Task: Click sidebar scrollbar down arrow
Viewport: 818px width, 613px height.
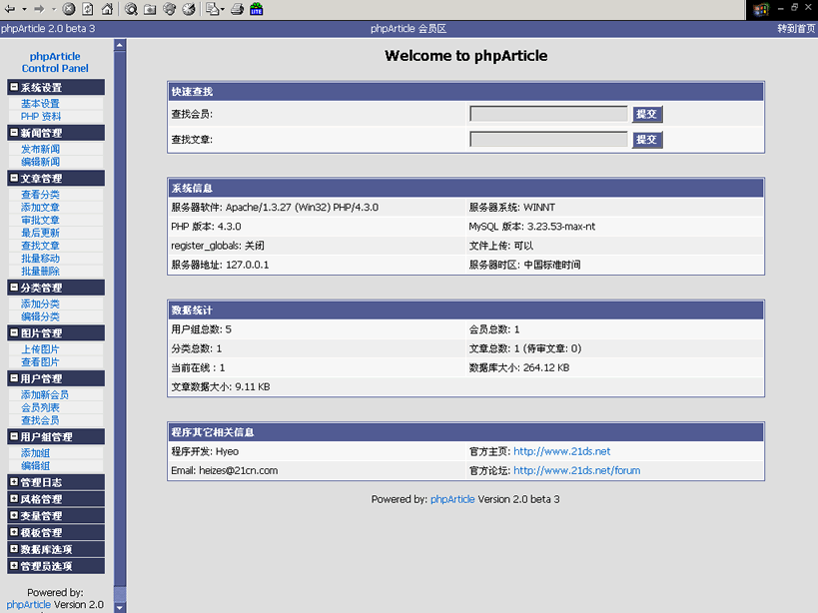Action: pos(120,607)
